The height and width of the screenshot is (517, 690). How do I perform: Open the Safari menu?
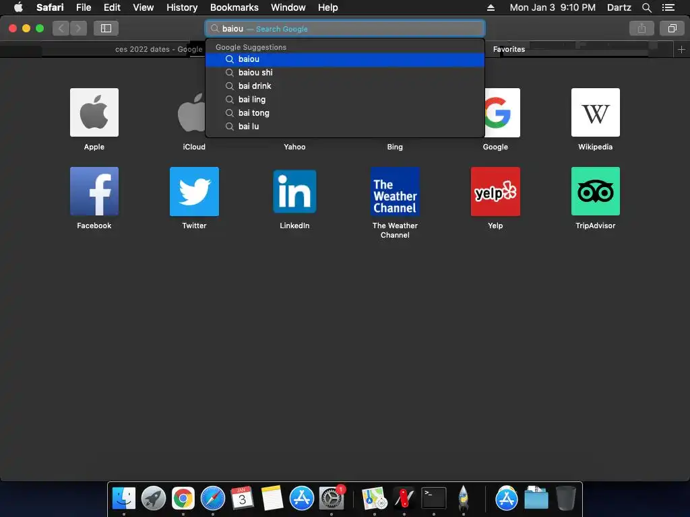tap(50, 7)
